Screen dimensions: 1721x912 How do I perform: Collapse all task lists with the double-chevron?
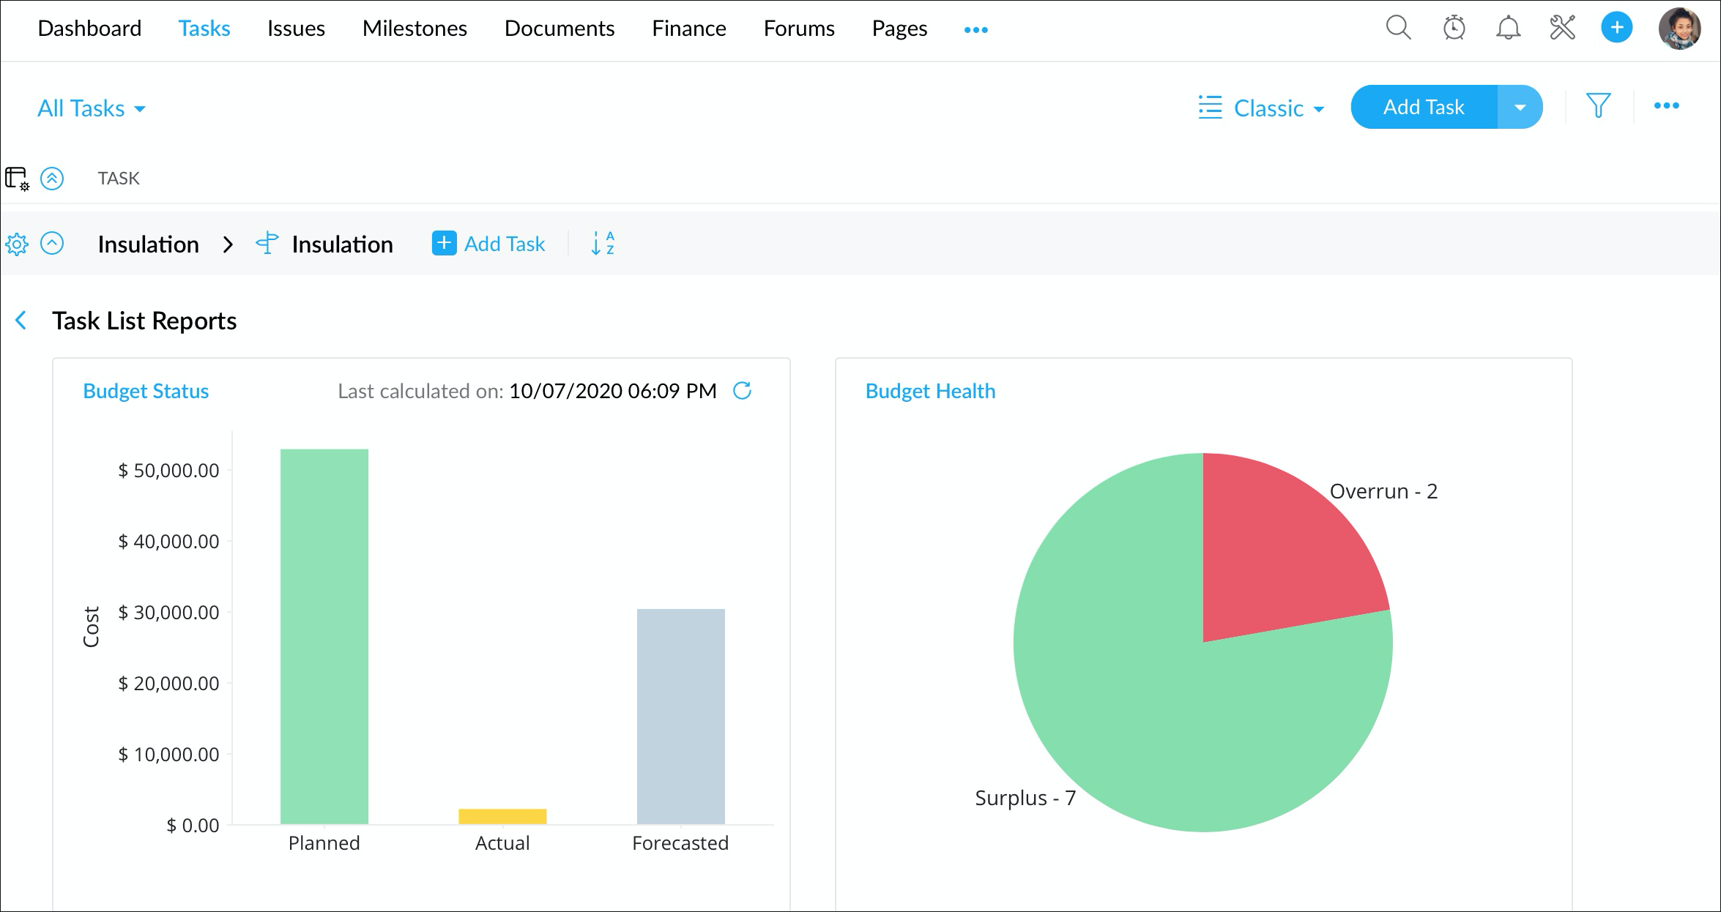[52, 179]
